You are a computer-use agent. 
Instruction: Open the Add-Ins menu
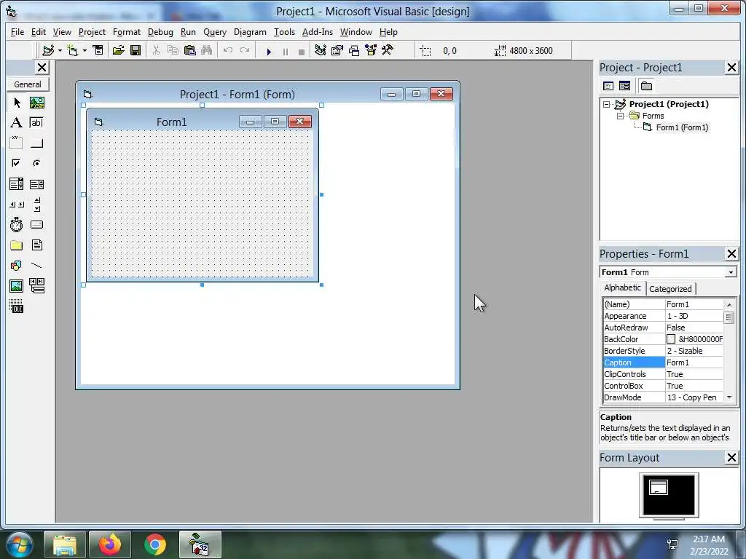click(x=318, y=32)
